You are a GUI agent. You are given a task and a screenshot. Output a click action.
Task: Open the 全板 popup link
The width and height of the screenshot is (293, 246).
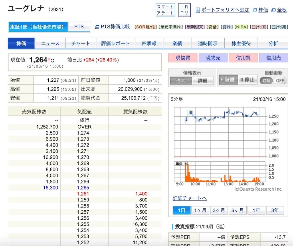282,10
